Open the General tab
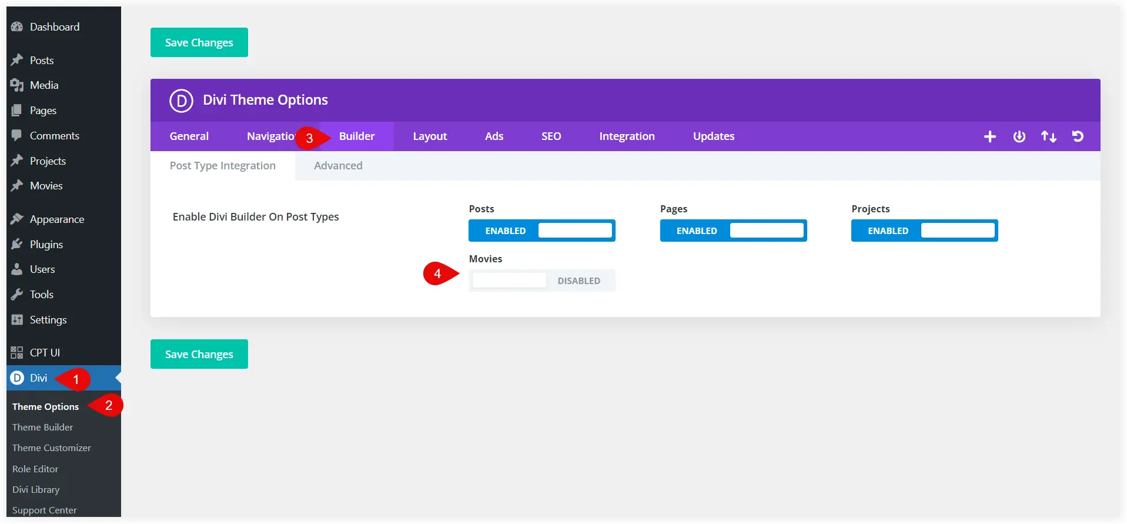This screenshot has width=1127, height=524. 189,136
